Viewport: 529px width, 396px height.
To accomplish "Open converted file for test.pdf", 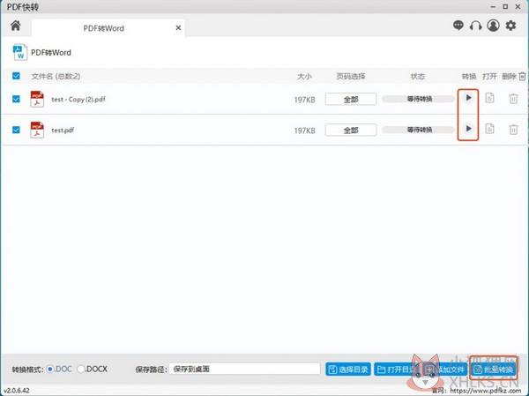I will pyautogui.click(x=489, y=129).
